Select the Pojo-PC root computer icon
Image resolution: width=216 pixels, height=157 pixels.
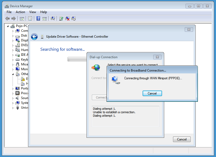[x=12, y=26]
